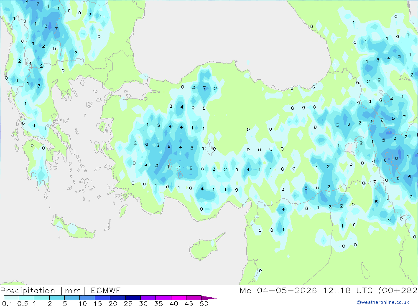Viewport: 418px width, 306px height.
Task: Click the arrow tip beyond legend value 50
Action: coord(209,298)
